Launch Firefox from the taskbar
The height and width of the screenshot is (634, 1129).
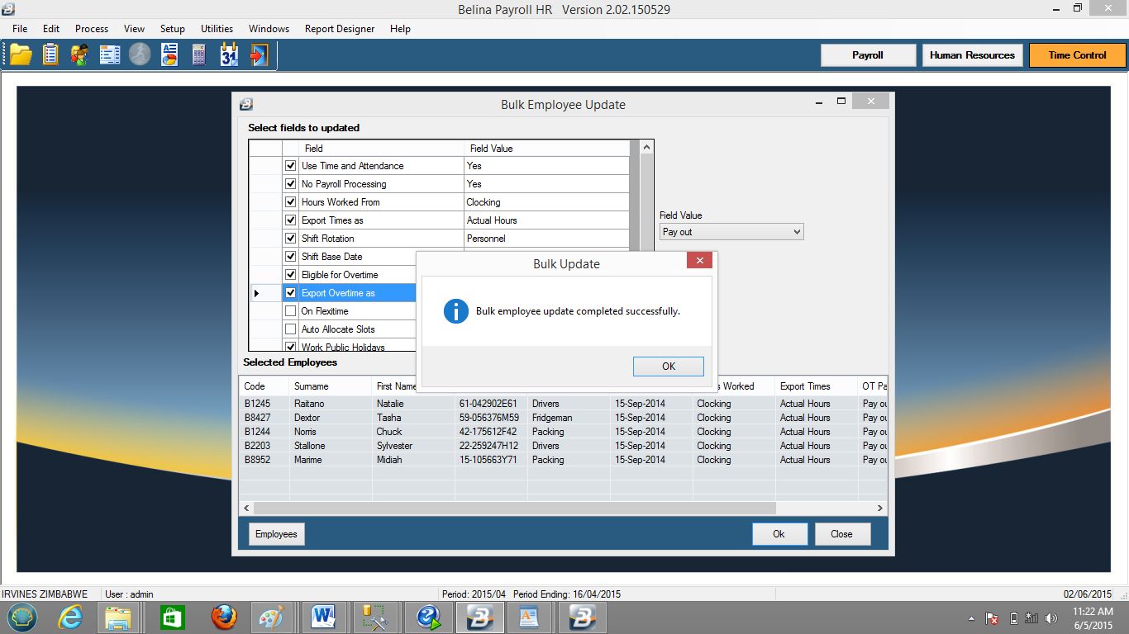click(223, 617)
